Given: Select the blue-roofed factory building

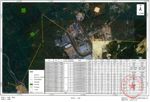Looking at the screenshot, I should [76, 27].
